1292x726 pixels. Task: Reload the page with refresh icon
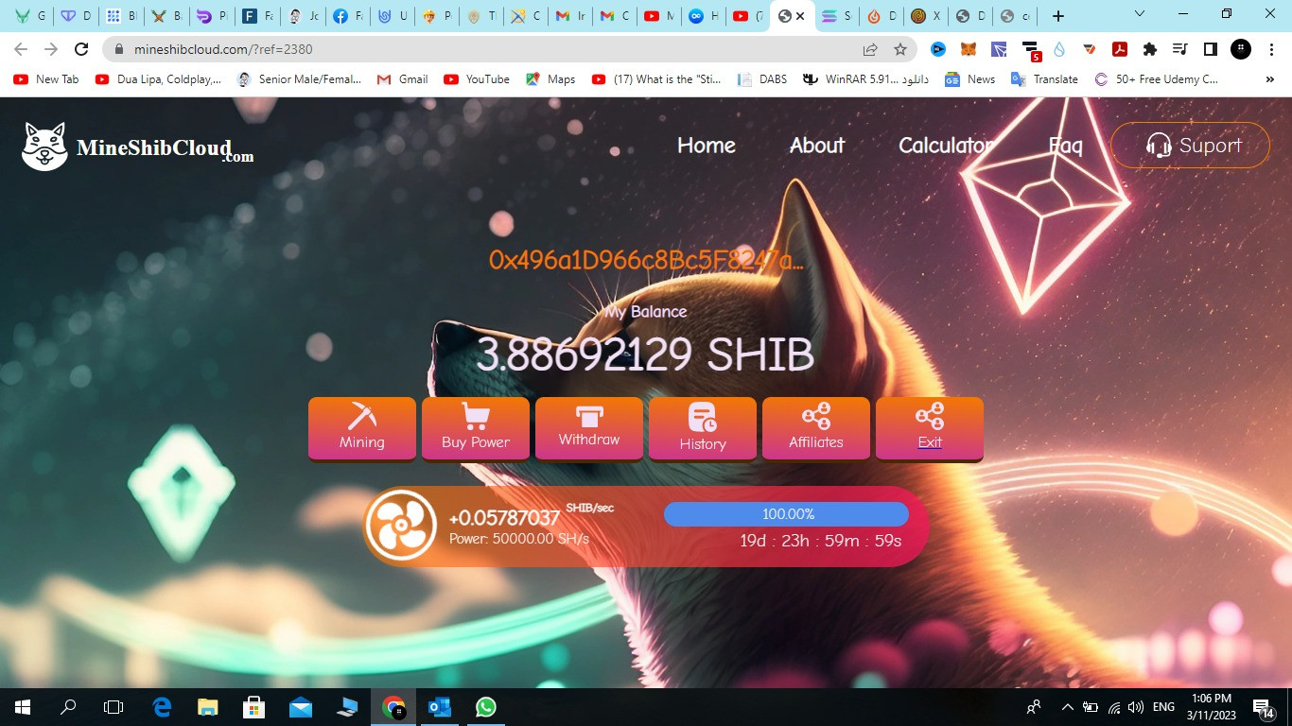81,49
